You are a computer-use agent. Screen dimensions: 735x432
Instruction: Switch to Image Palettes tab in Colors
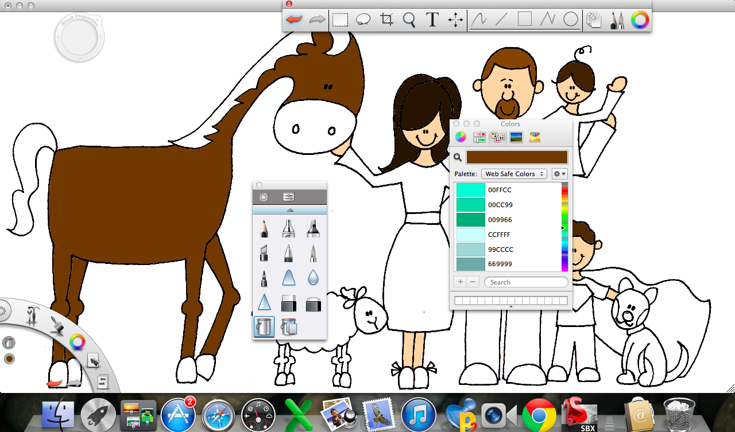(x=516, y=137)
